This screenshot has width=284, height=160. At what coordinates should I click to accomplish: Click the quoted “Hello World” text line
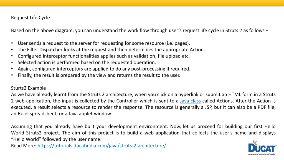[x=56, y=139]
